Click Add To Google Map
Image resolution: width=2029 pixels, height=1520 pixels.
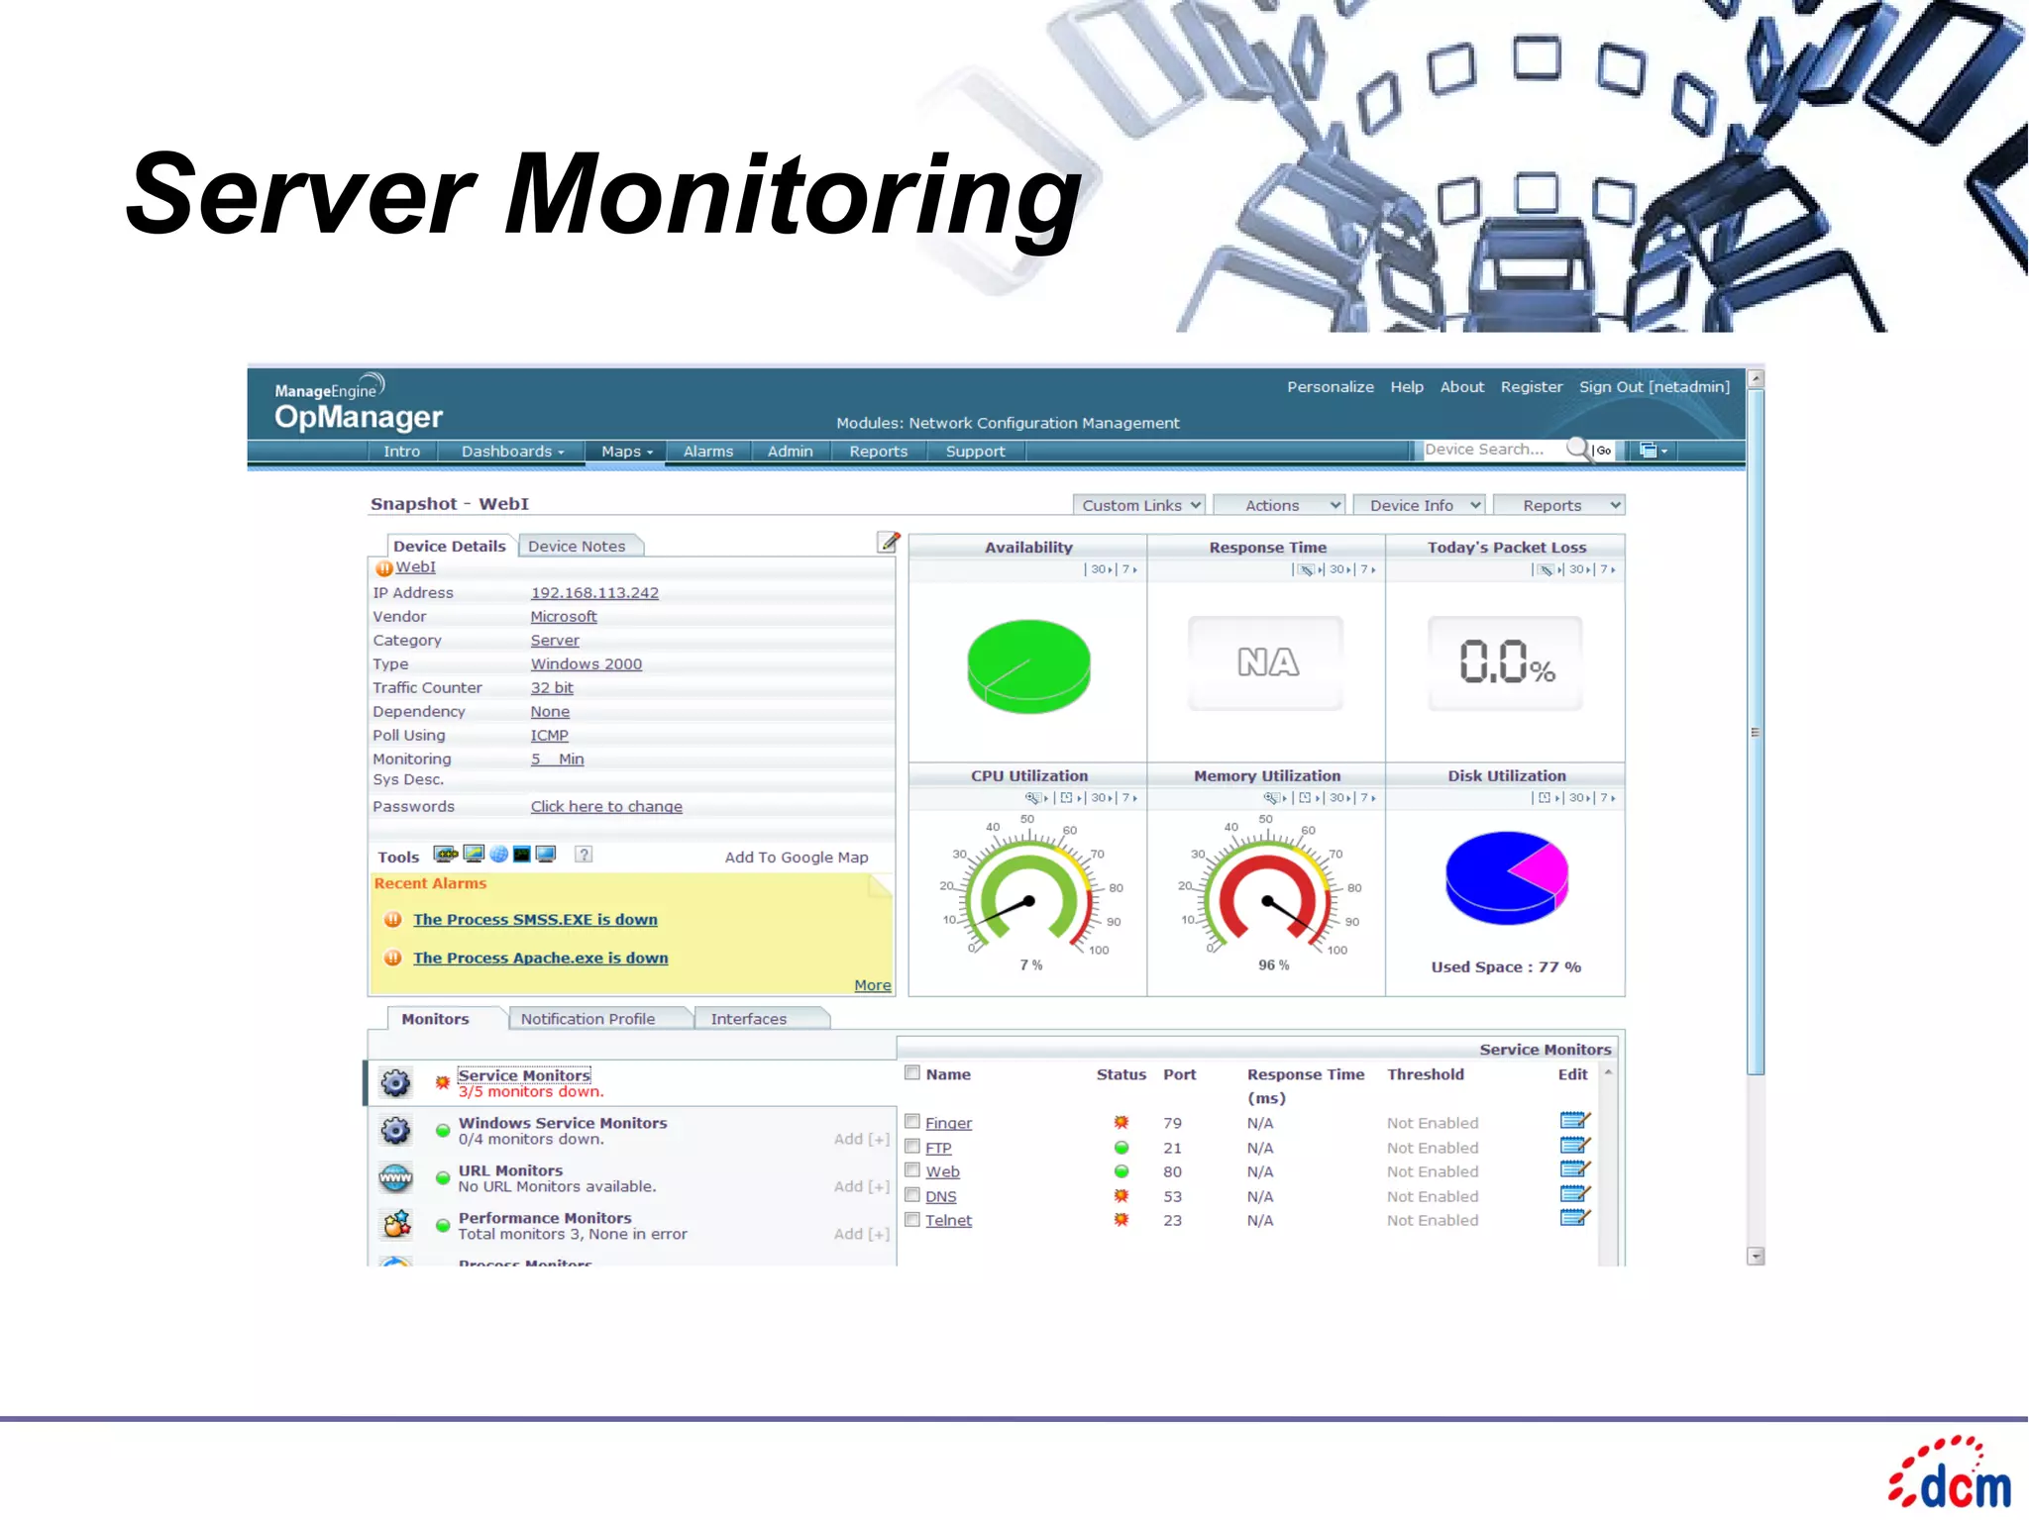pos(797,858)
